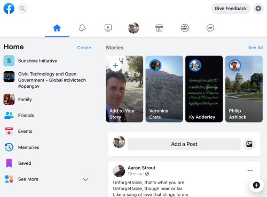Click the 19 mins post timestamp
Viewport: 267px width, 197px height.
coord(135,174)
